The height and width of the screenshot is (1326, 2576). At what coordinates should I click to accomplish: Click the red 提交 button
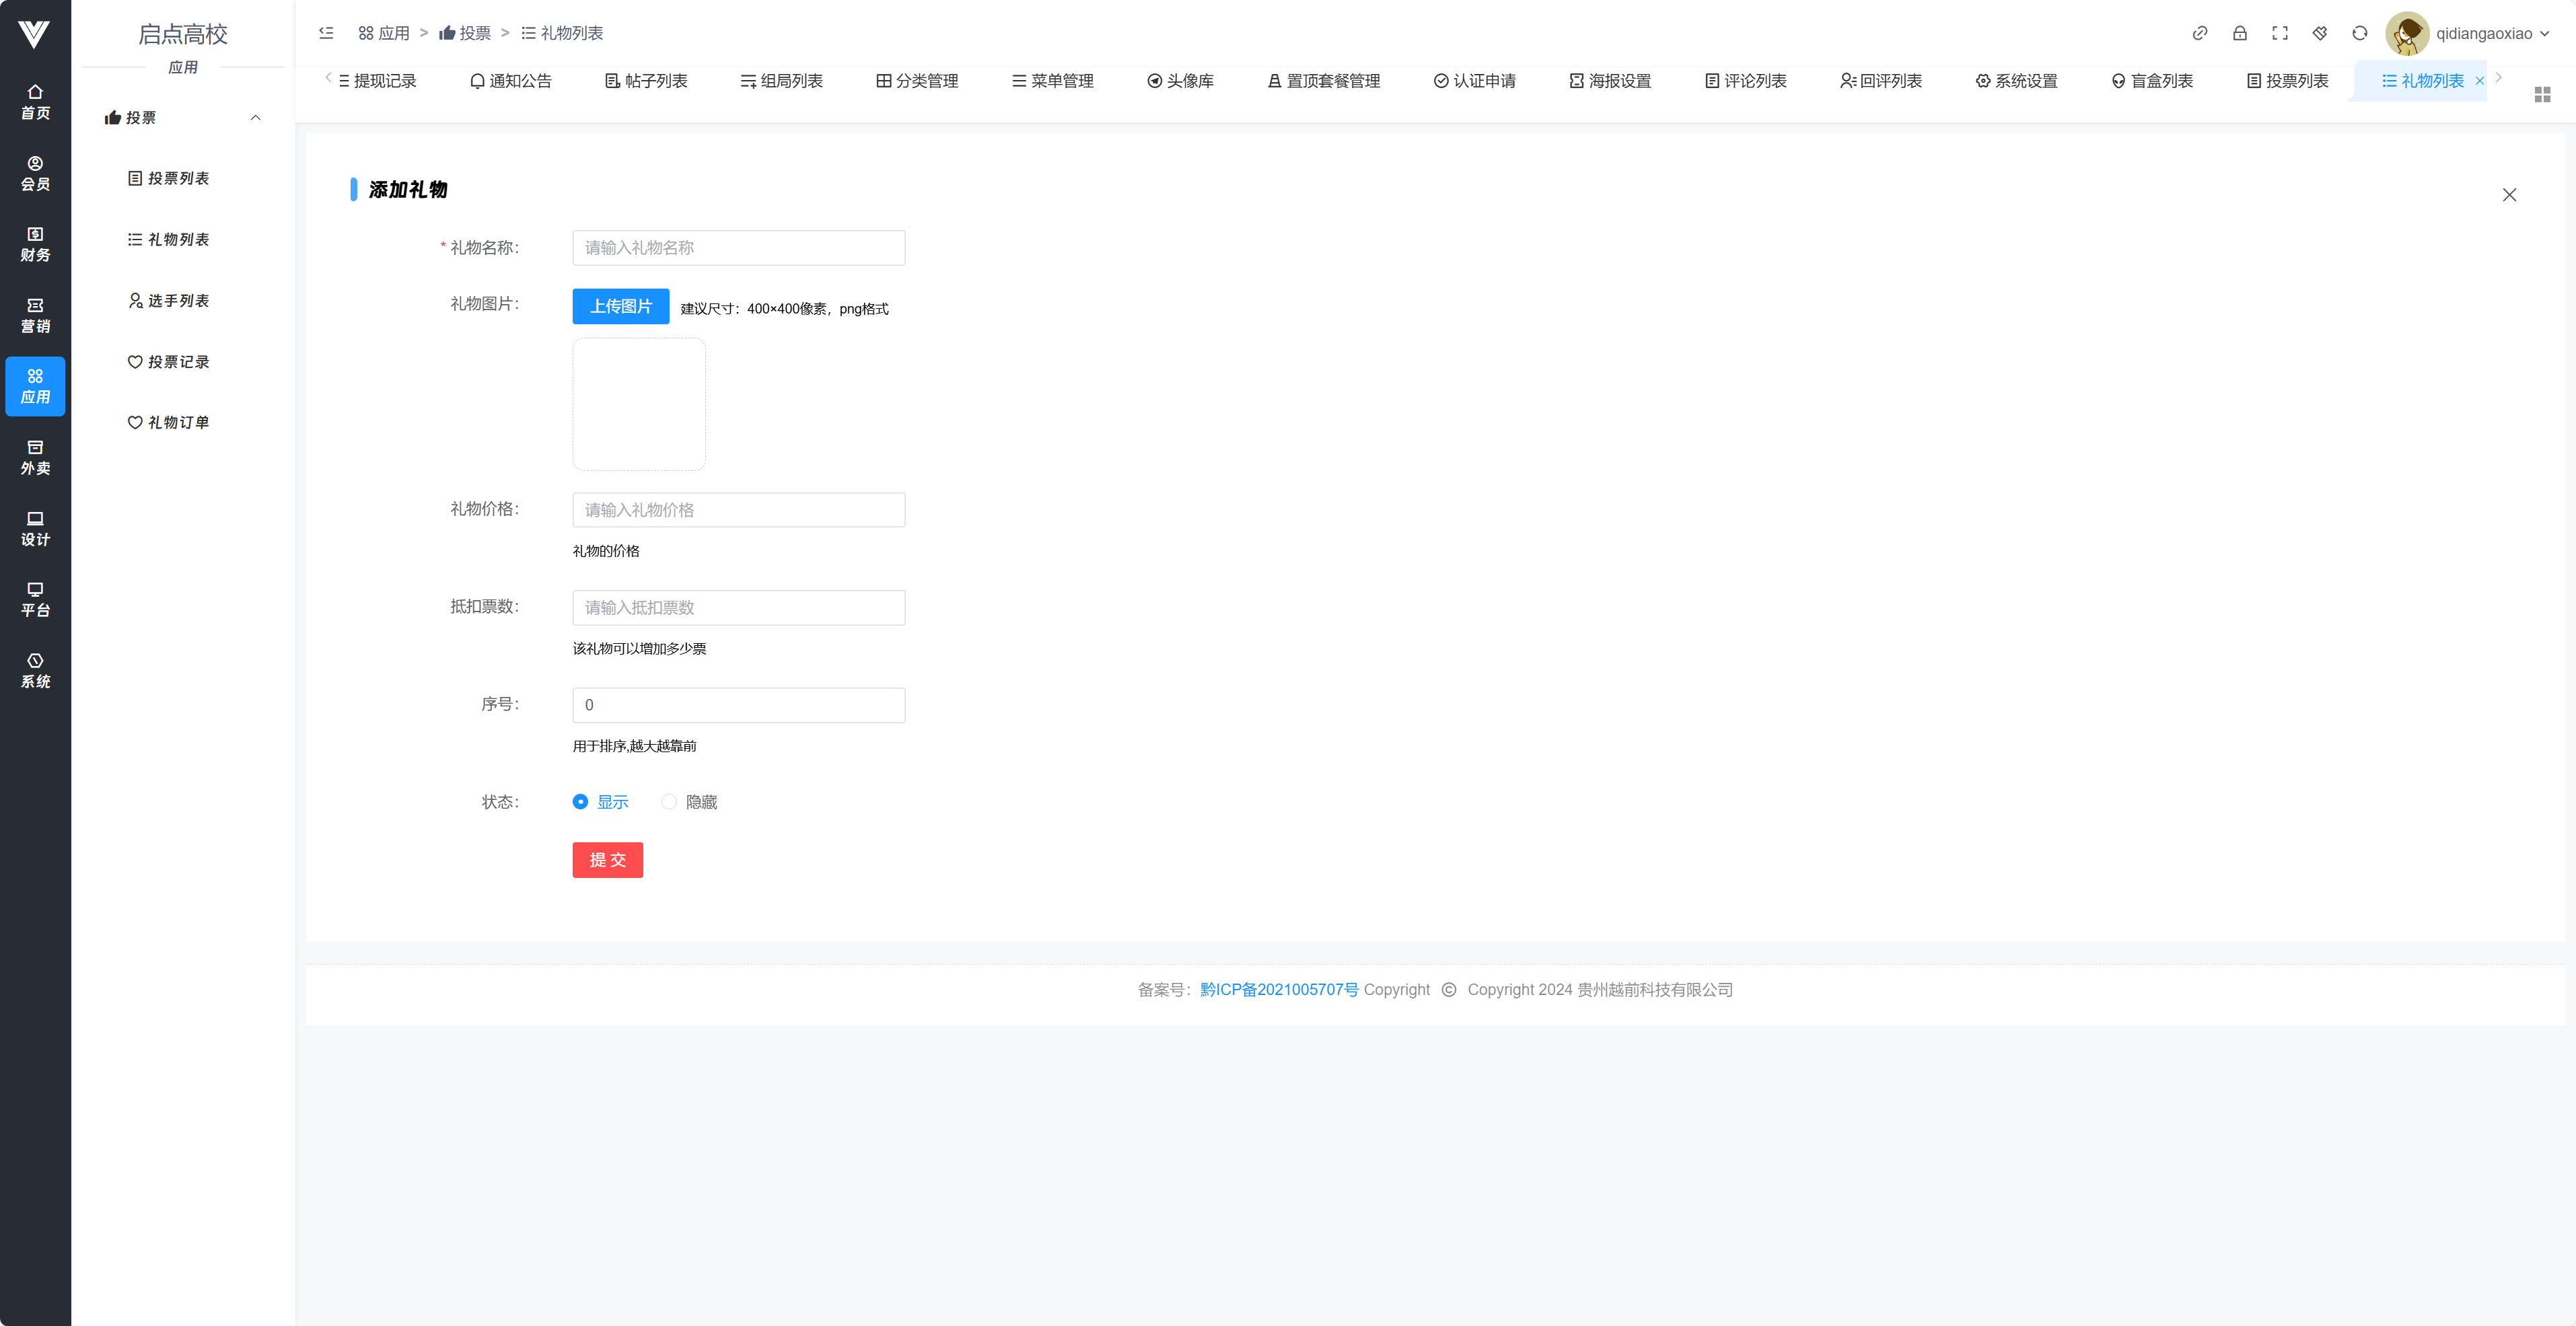607,860
